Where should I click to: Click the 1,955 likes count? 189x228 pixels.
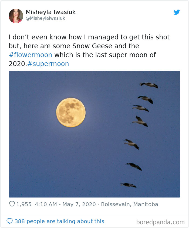(x=25, y=205)
